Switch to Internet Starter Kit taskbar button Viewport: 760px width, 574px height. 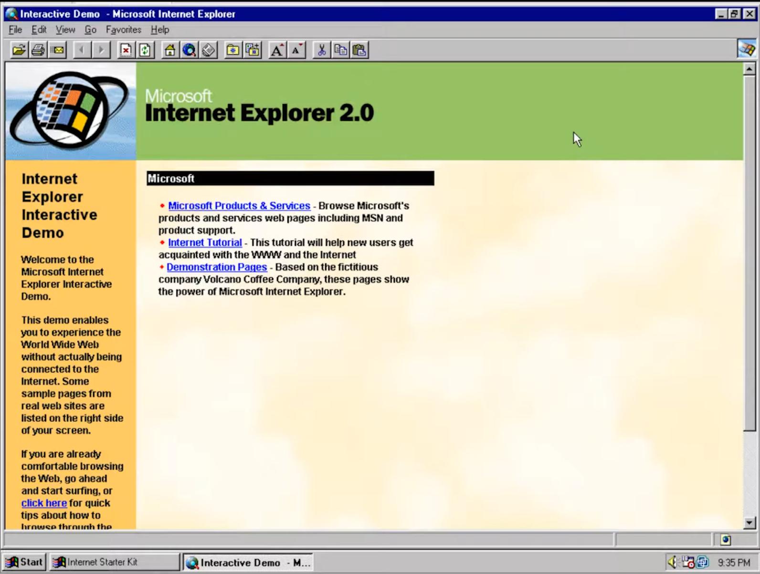pyautogui.click(x=115, y=562)
